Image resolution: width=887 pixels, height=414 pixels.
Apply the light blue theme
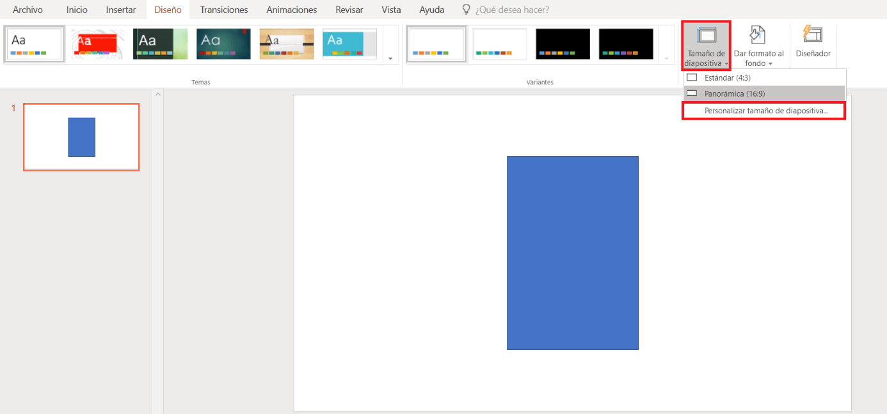point(350,44)
